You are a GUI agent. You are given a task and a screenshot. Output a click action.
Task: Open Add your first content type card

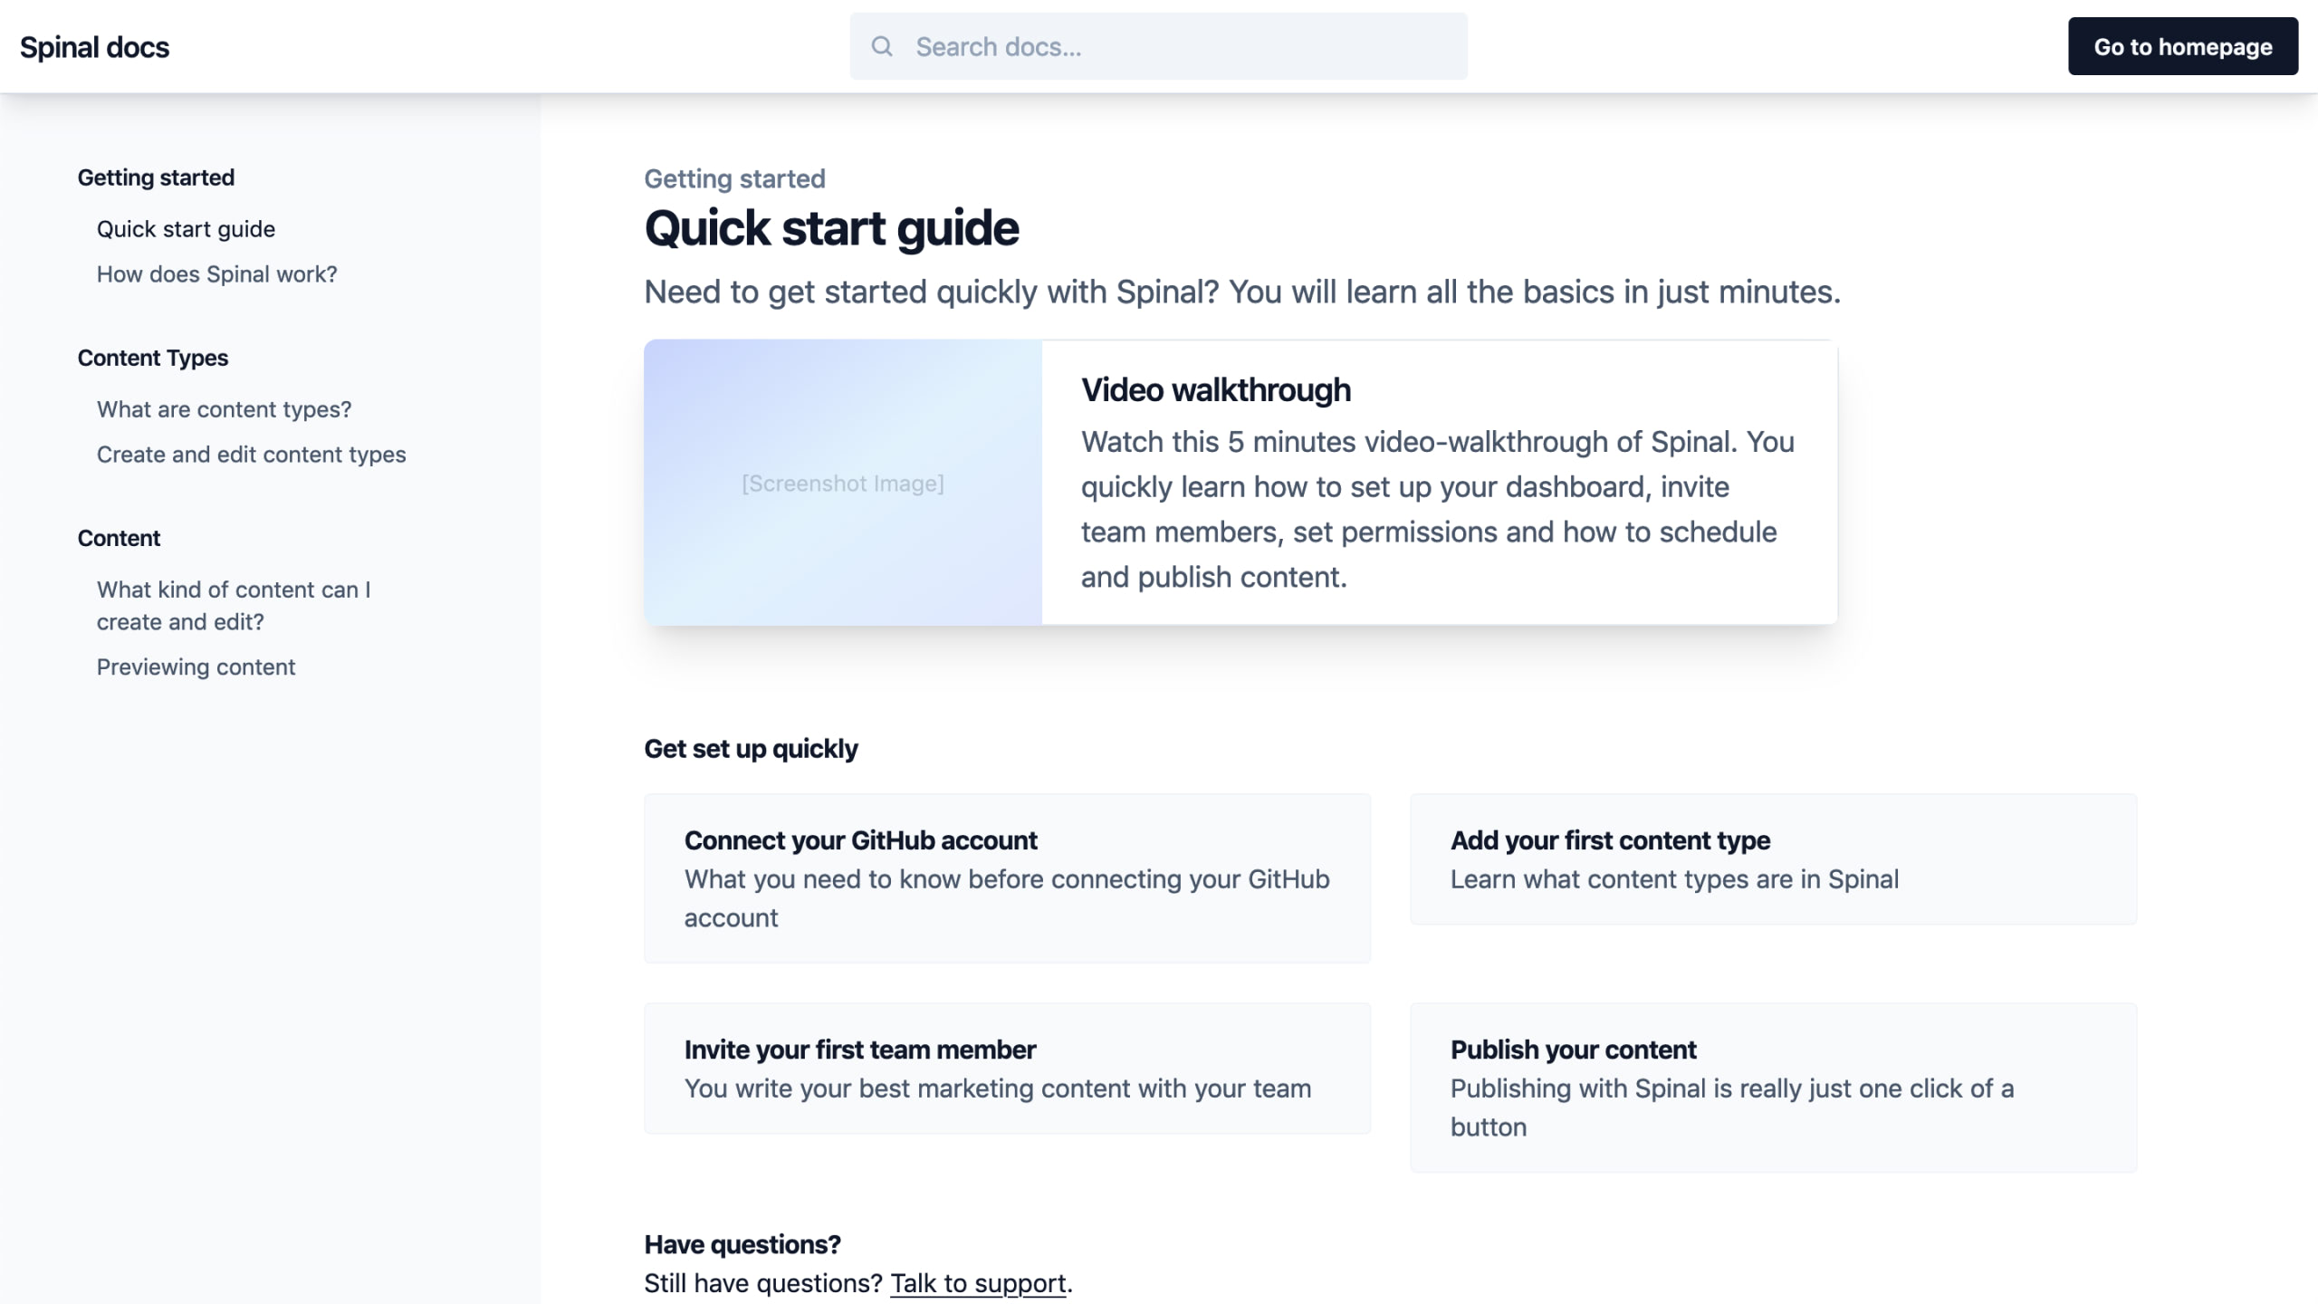click(x=1772, y=858)
